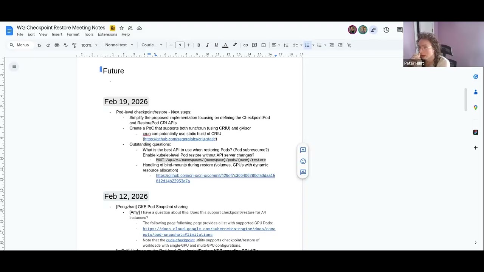Run spelling and grammar check
The height and width of the screenshot is (272, 484).
(65, 45)
